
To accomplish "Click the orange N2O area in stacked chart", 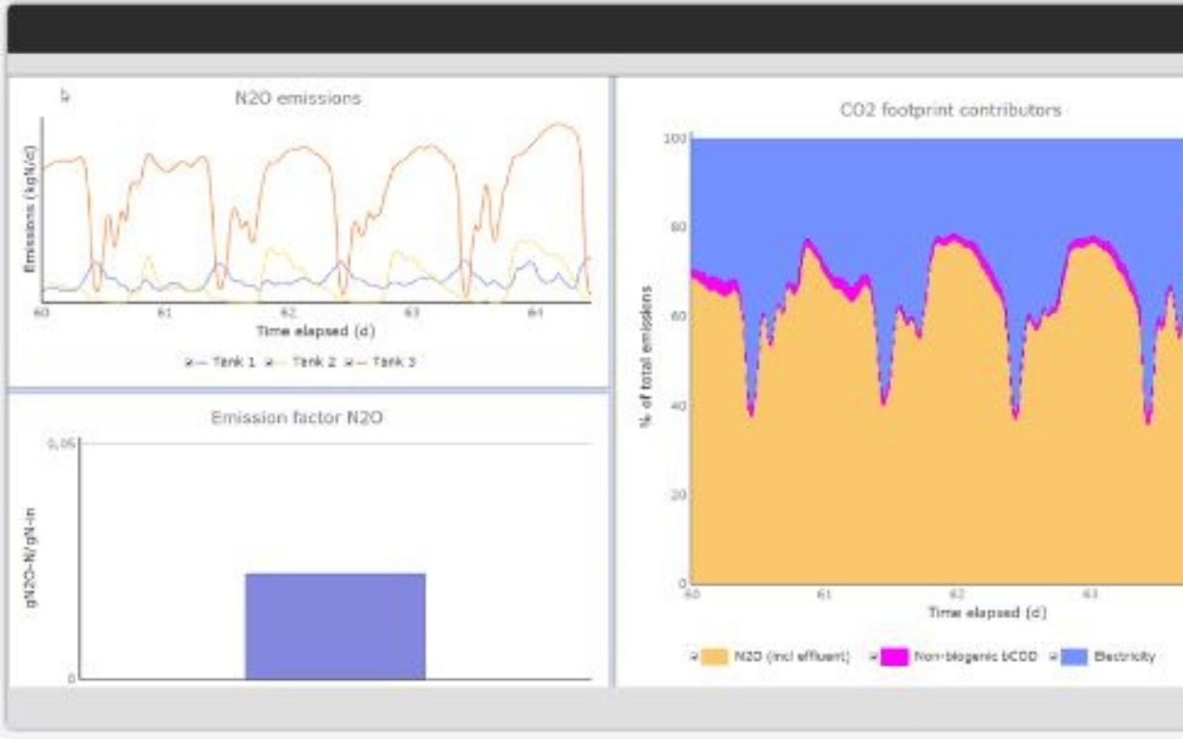I will point(927,464).
